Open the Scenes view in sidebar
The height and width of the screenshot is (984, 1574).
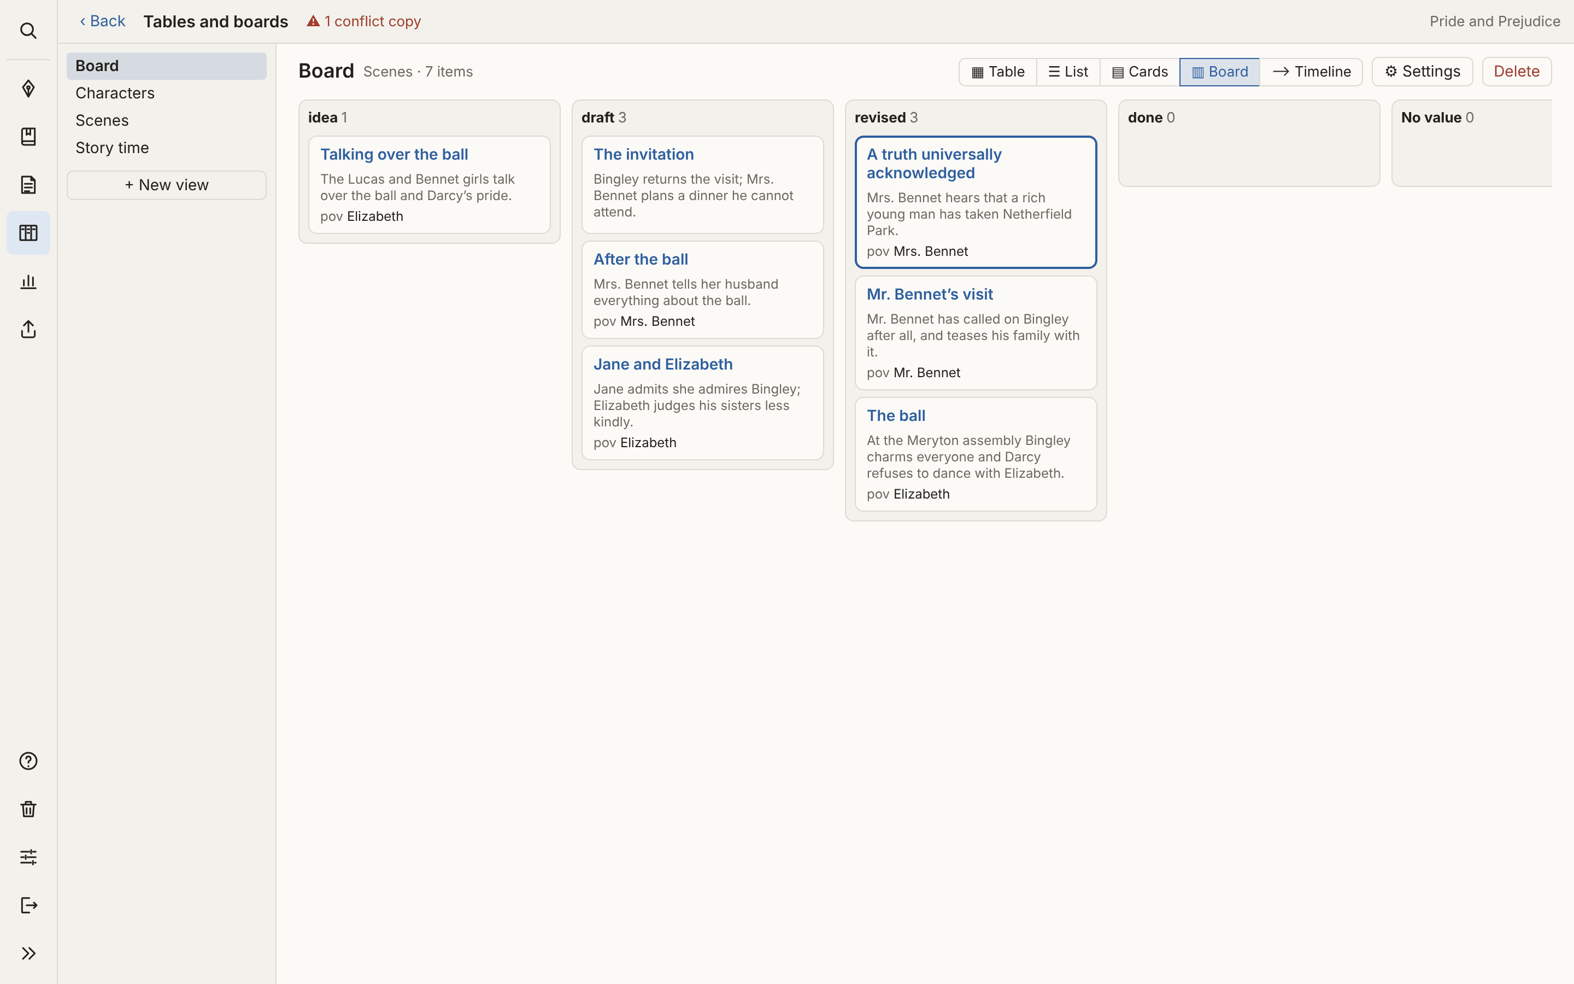coord(167,121)
